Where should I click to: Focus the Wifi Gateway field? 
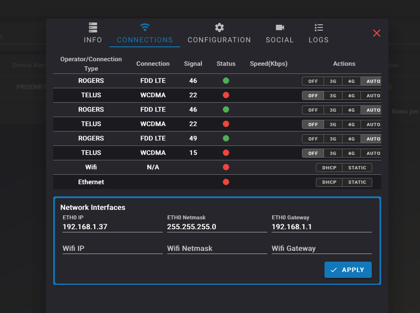(321, 248)
